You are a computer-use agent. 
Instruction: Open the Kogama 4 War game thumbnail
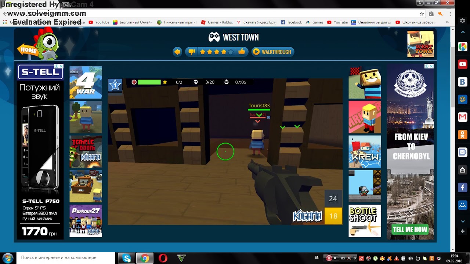(x=86, y=82)
